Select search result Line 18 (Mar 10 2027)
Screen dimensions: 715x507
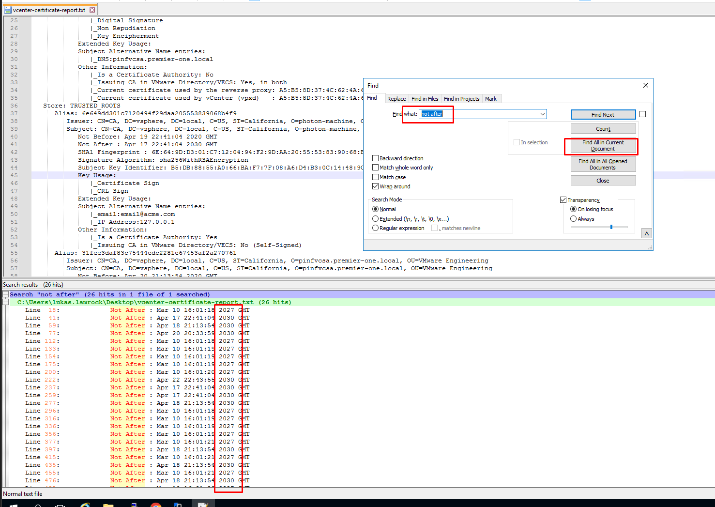[x=137, y=310]
